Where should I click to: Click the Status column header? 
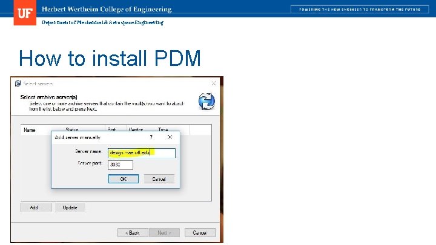(71, 129)
